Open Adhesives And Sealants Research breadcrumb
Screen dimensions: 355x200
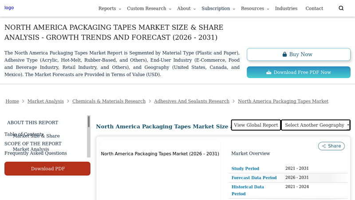pyautogui.click(x=192, y=101)
